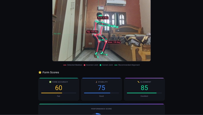Click the Stability score 75

101,88
